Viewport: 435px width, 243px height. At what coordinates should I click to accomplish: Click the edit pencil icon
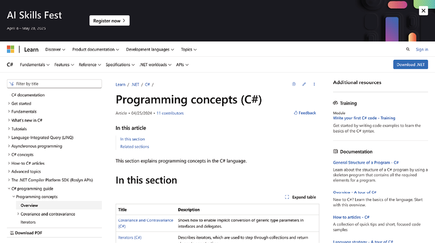pos(304,84)
